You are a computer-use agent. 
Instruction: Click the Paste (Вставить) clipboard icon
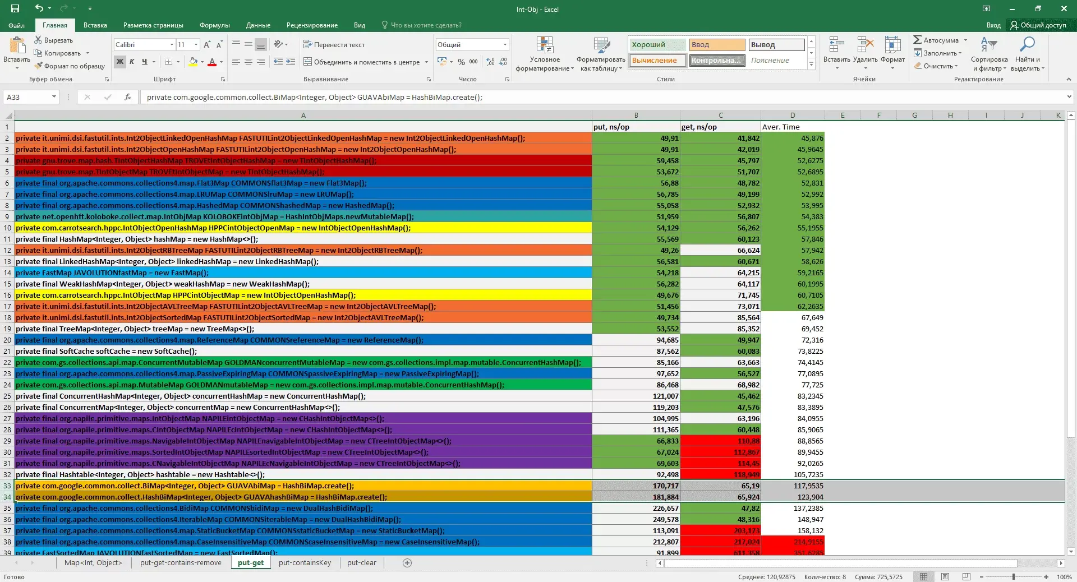17,45
